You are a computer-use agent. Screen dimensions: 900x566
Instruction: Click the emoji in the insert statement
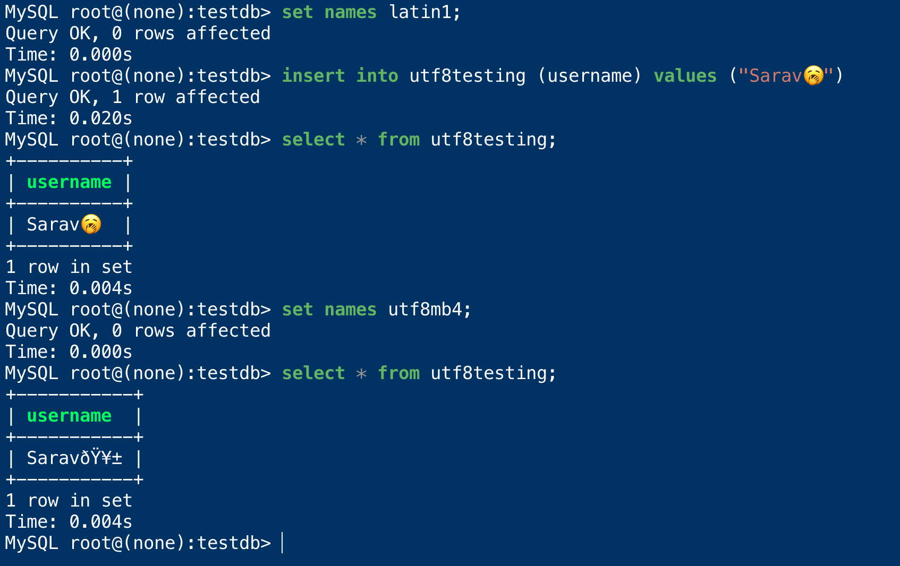(813, 75)
